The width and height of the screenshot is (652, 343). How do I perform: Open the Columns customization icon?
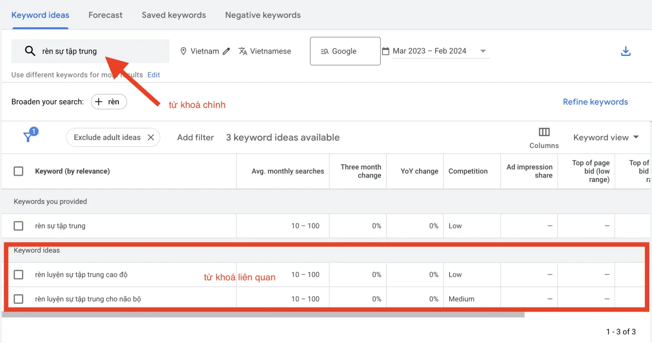tap(544, 132)
